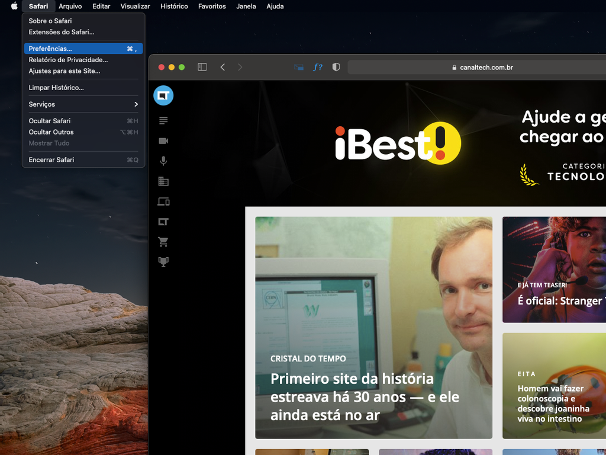Select Encerrar Safari
606x455 pixels.
tap(83, 160)
